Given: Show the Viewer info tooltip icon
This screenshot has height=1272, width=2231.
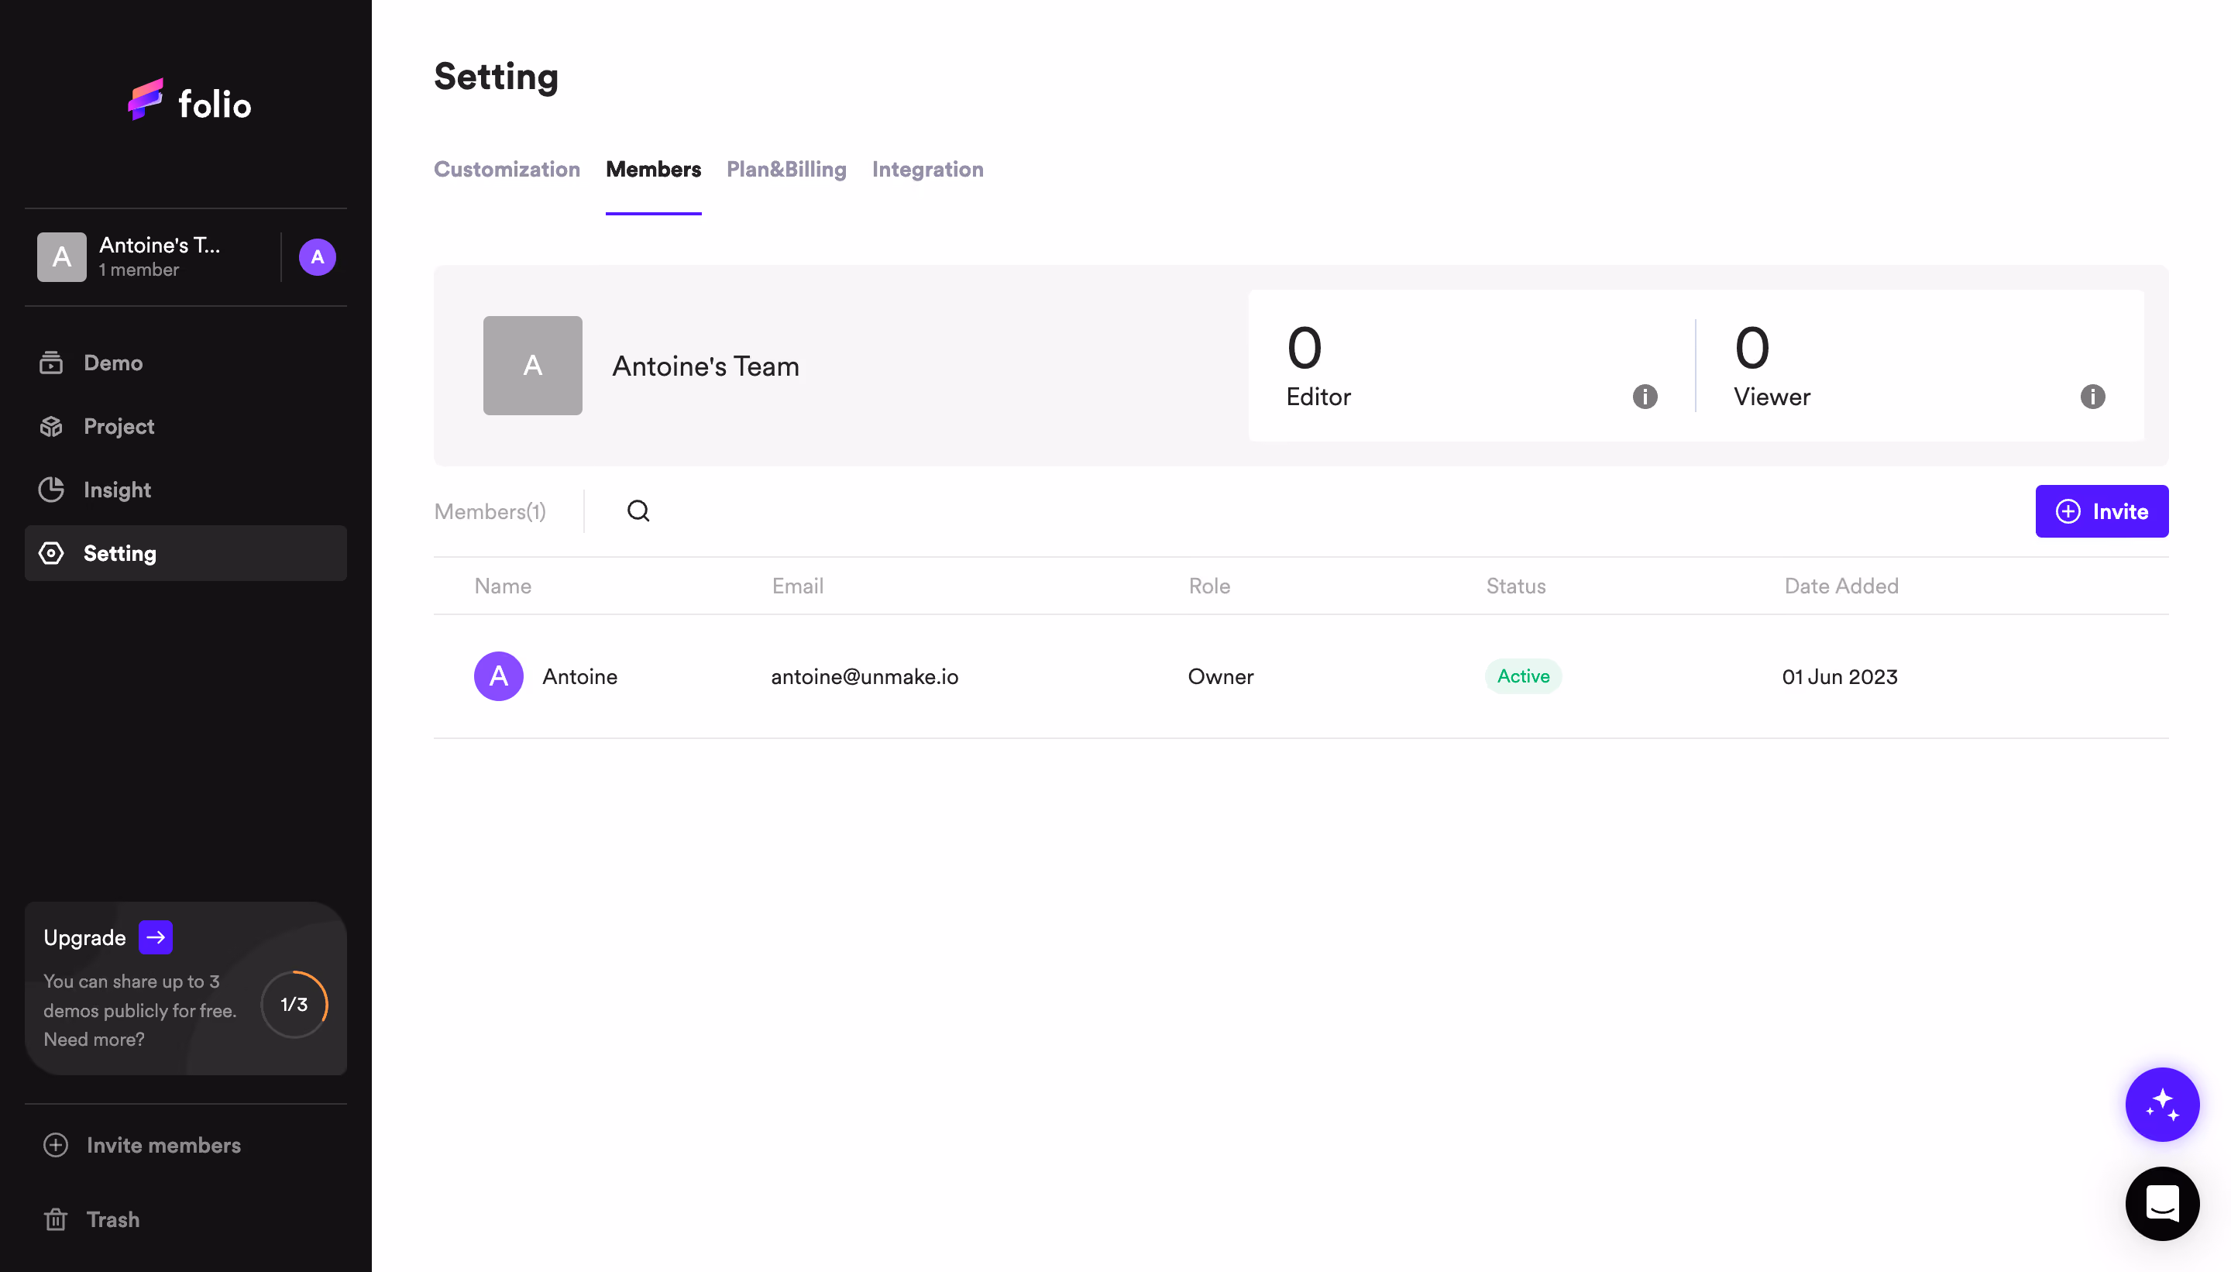Looking at the screenshot, I should [x=2093, y=397].
